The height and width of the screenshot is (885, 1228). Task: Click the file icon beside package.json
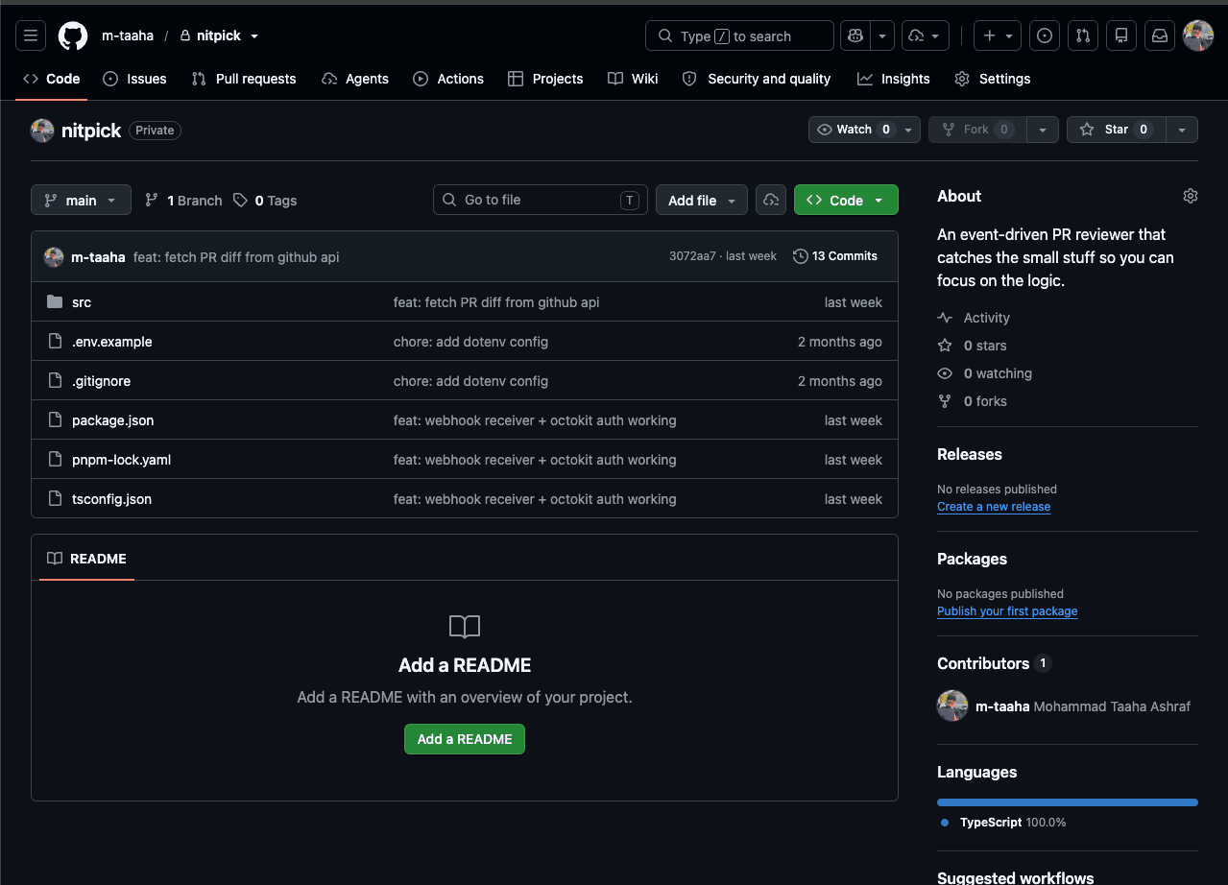(55, 420)
